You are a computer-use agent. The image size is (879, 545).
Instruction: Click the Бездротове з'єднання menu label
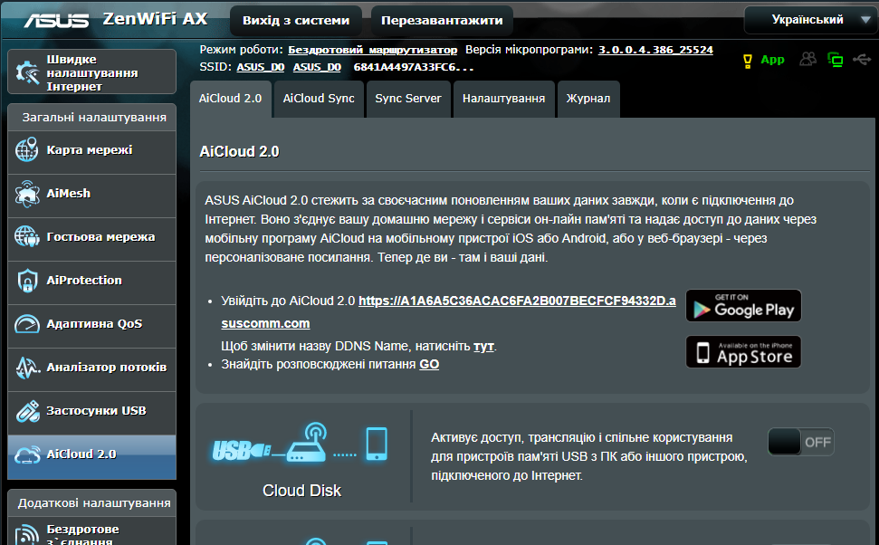click(x=83, y=535)
